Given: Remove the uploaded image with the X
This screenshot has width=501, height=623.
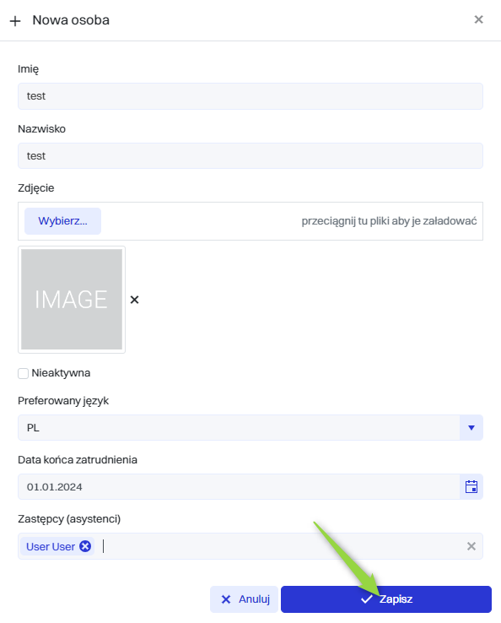Looking at the screenshot, I should tap(135, 300).
